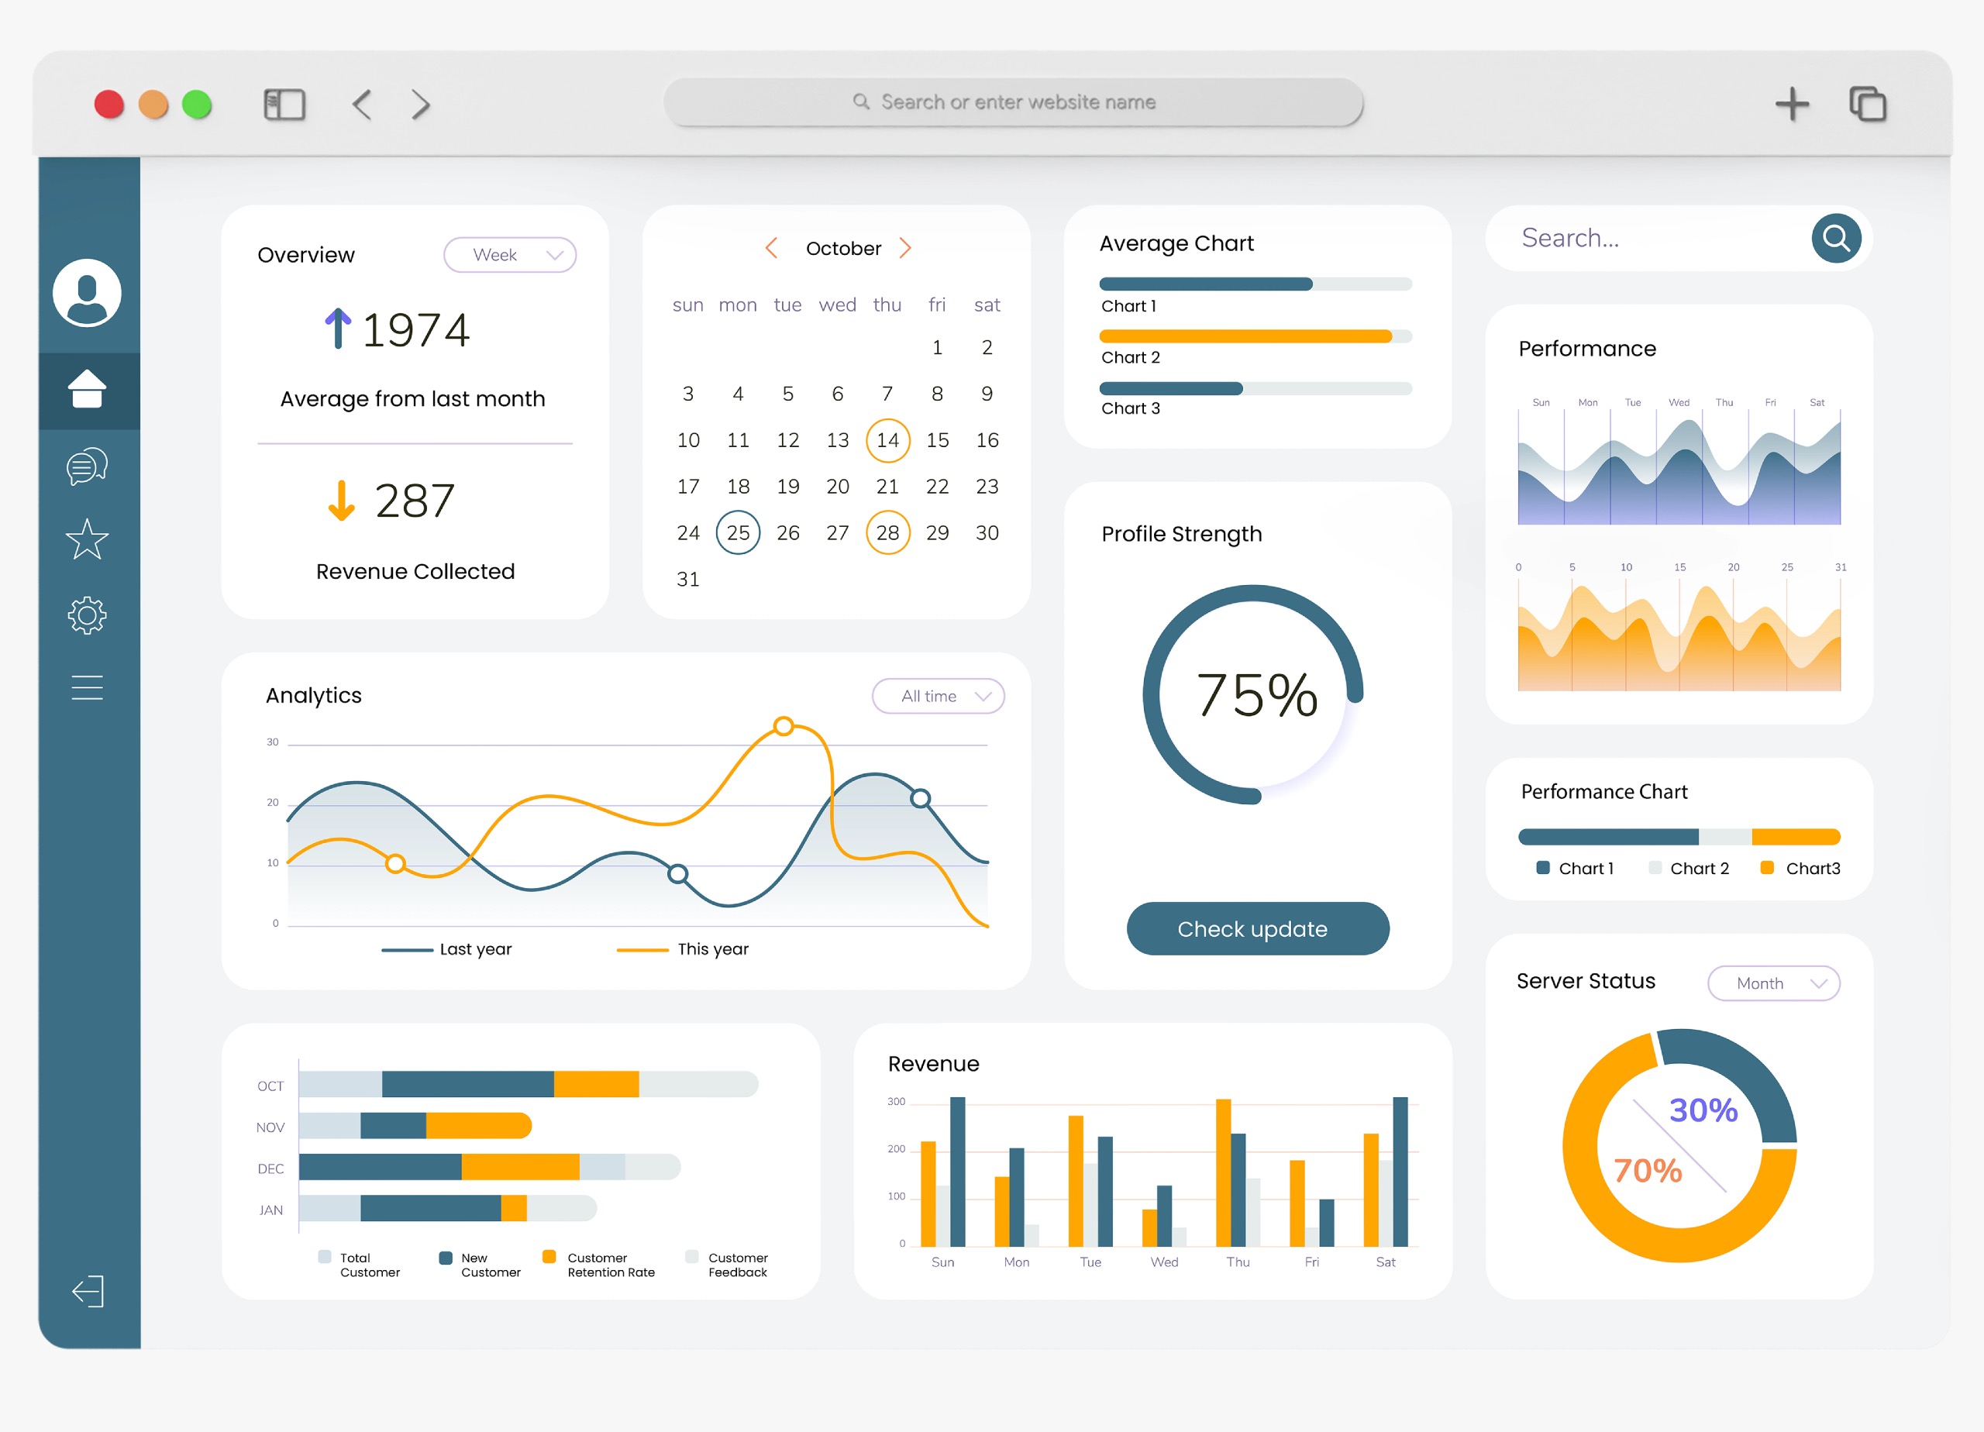Click the orange down arrow beside 287
This screenshot has width=1984, height=1432.
point(341,501)
